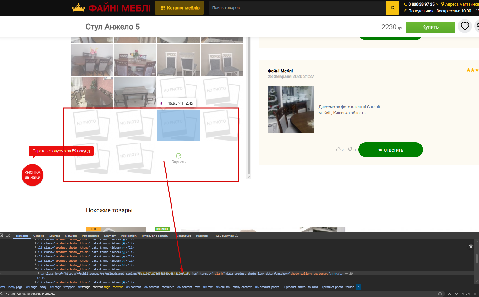Click the crown logo of Файні Меблі
The image size is (479, 297).
[78, 7]
